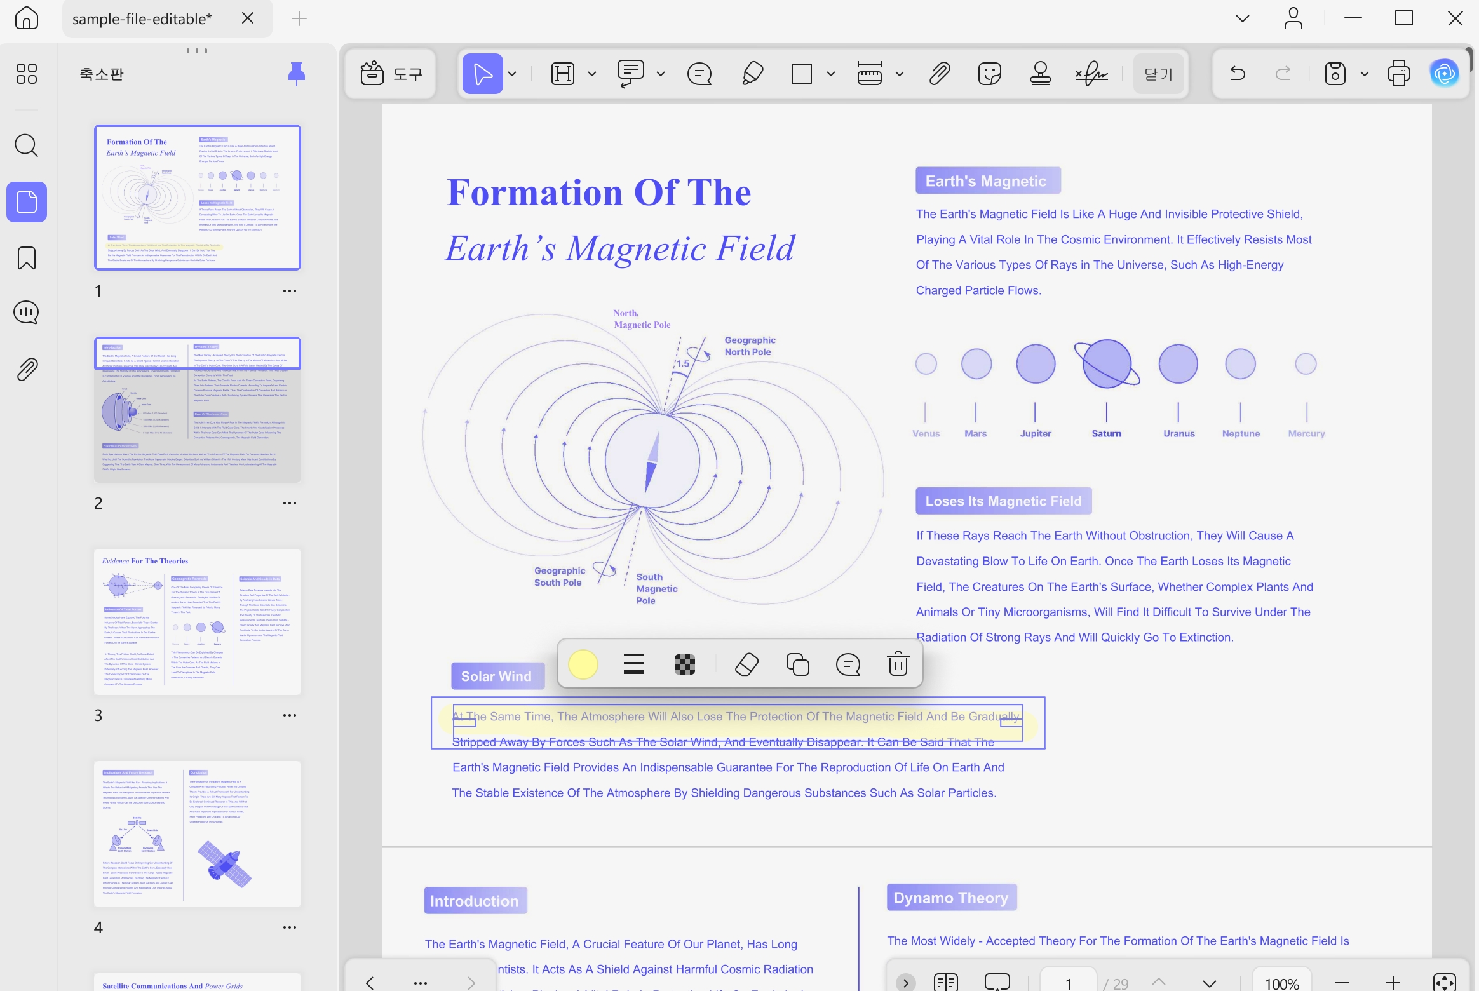The height and width of the screenshot is (991, 1479).
Task: Open the bookmarks panel icon
Action: pos(26,258)
